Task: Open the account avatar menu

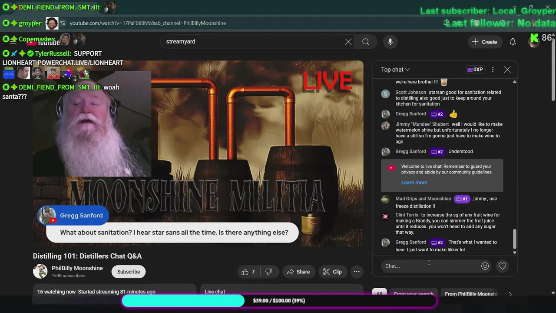Action: tap(534, 41)
